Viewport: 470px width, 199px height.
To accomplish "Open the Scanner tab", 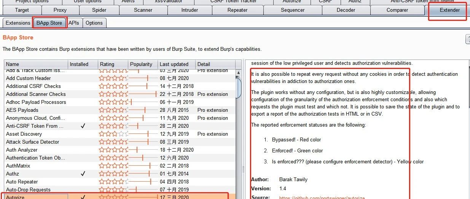I will pos(143,10).
